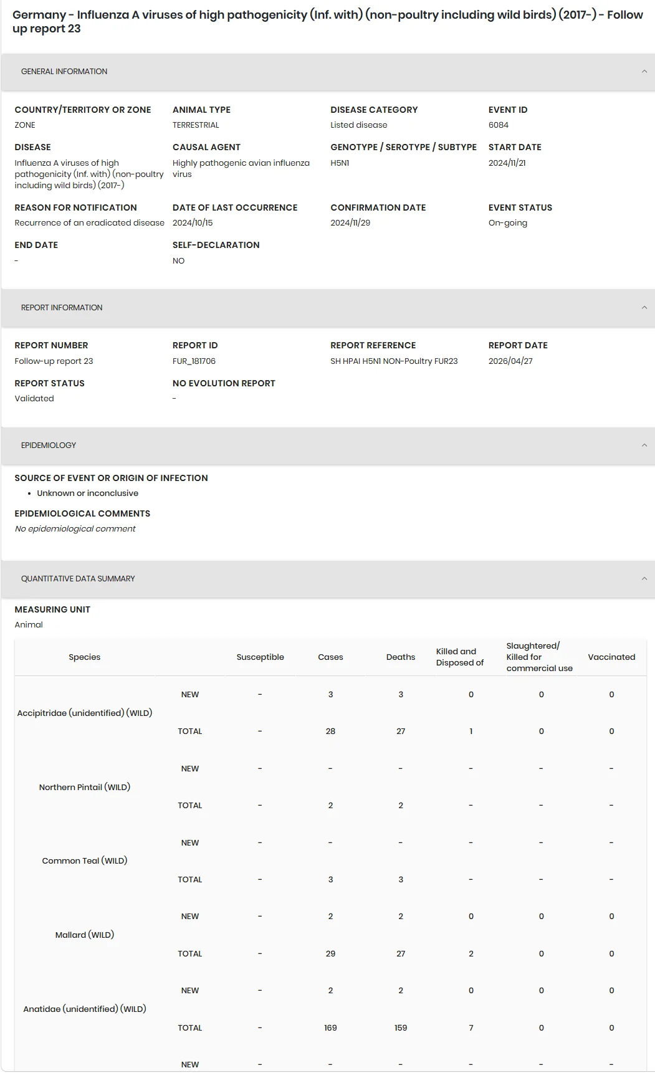This screenshot has height=1073, width=655.
Task: Click the REPORT INFORMATION header label
Action: (x=62, y=308)
